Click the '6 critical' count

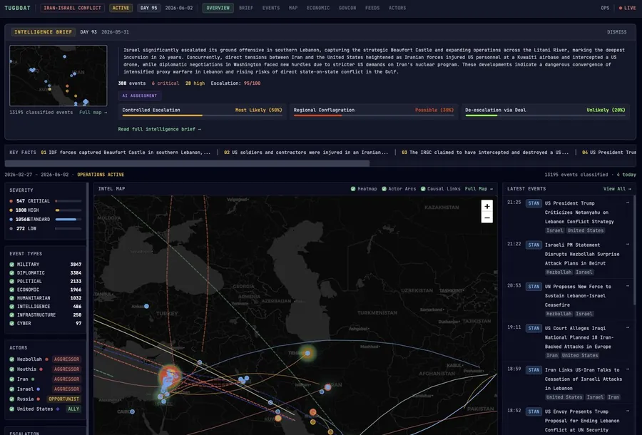[165, 83]
